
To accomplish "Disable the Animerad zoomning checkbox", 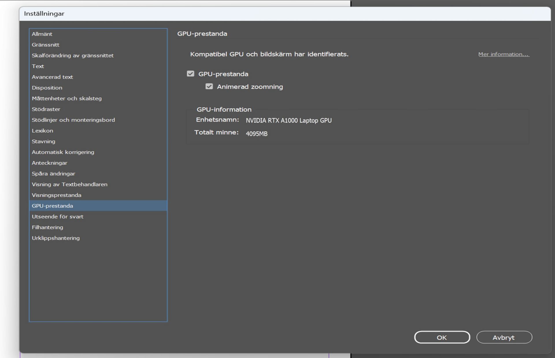I will pyautogui.click(x=209, y=87).
